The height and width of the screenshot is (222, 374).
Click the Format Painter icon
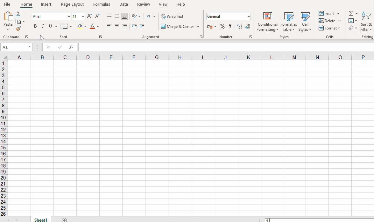18,29
